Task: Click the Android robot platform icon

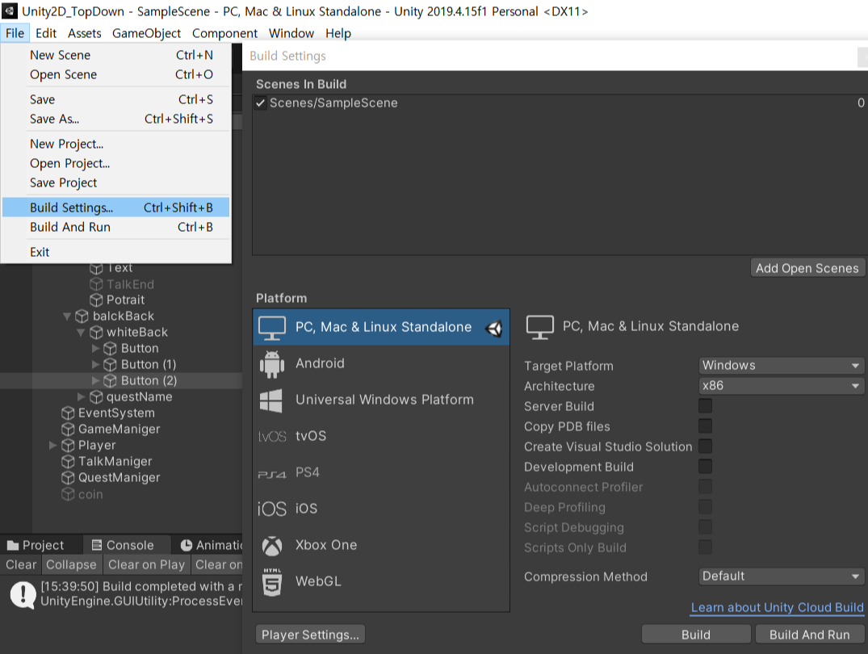Action: click(271, 364)
